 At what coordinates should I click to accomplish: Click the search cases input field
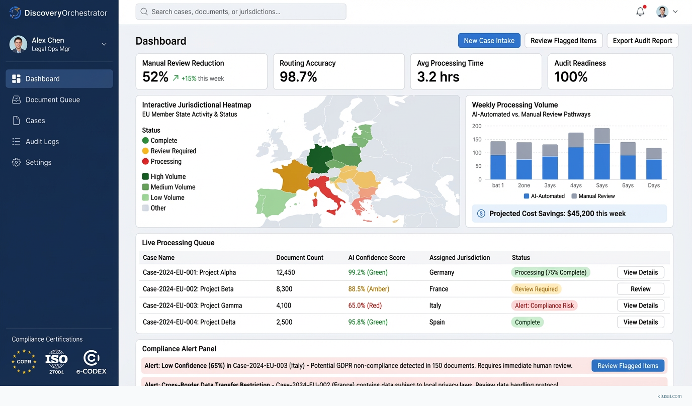(241, 12)
